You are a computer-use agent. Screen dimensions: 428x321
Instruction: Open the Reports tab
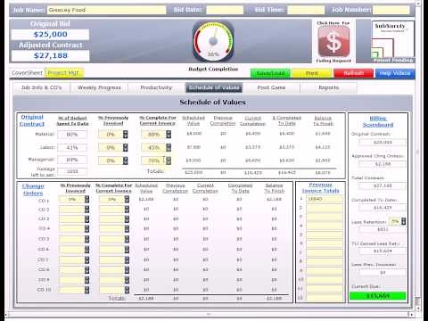[x=328, y=87]
